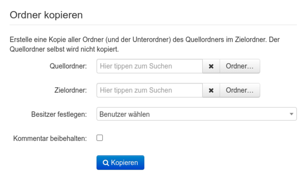Toggle the Kommentar beibehalten checkbox
Screen dimensions: 307x179
(100, 138)
